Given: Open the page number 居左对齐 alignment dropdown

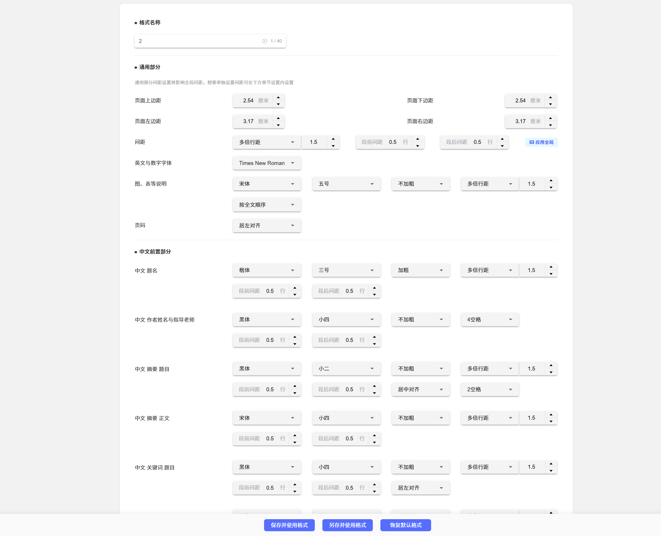Looking at the screenshot, I should pos(267,226).
